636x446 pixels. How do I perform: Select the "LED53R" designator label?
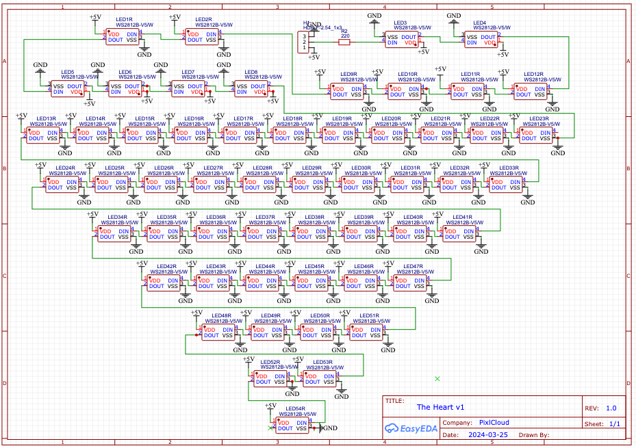pyautogui.click(x=323, y=362)
